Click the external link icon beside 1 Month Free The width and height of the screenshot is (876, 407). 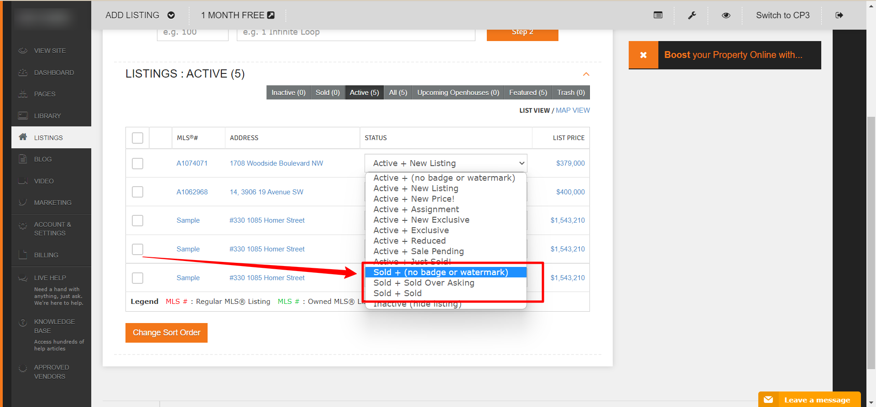(x=271, y=15)
